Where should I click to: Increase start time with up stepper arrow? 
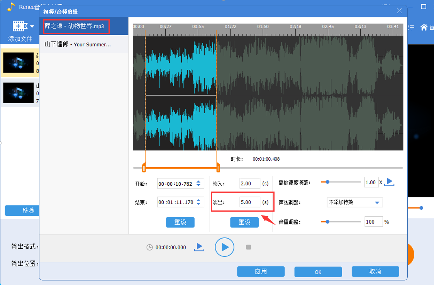click(198, 182)
